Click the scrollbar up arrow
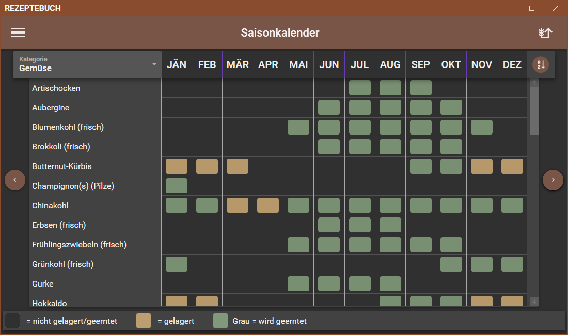This screenshot has height=335, width=568. [534, 83]
